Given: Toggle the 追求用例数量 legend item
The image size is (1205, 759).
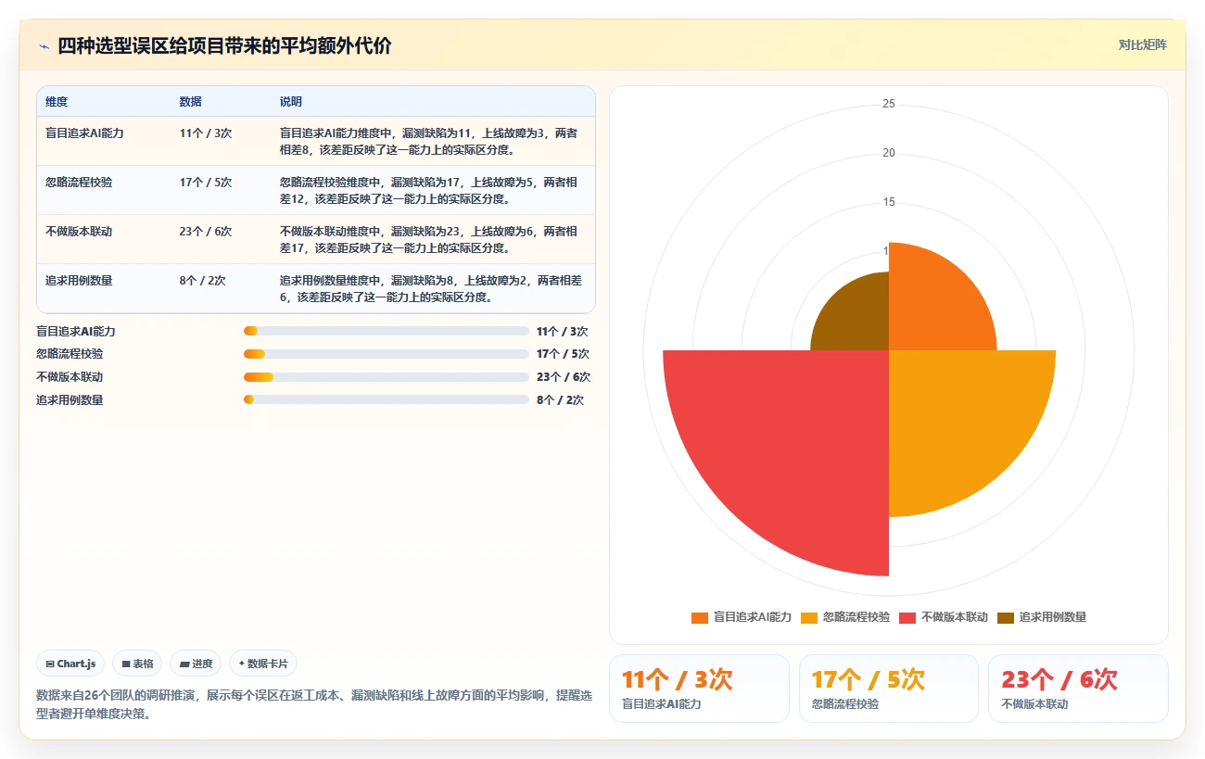Looking at the screenshot, I should pyautogui.click(x=1042, y=617).
